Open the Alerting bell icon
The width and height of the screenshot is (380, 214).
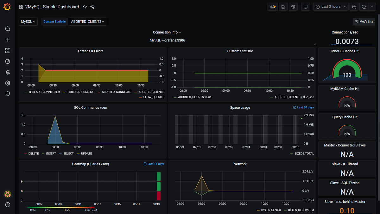pos(8,72)
